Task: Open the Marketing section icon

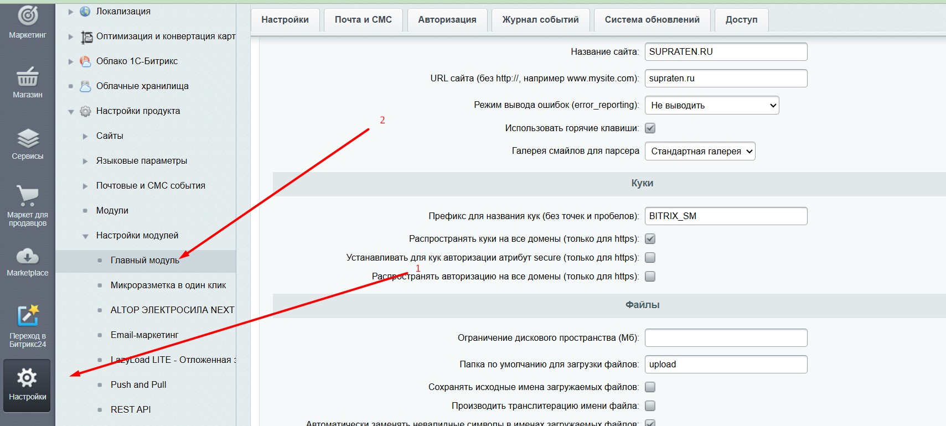Action: click(27, 16)
